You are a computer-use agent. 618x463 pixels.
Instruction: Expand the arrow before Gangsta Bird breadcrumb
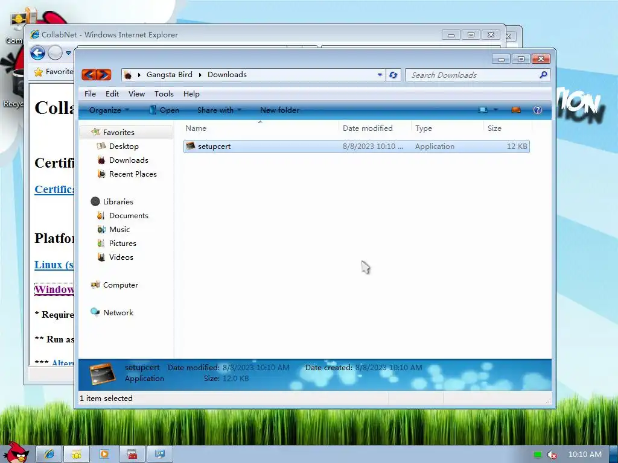point(139,75)
